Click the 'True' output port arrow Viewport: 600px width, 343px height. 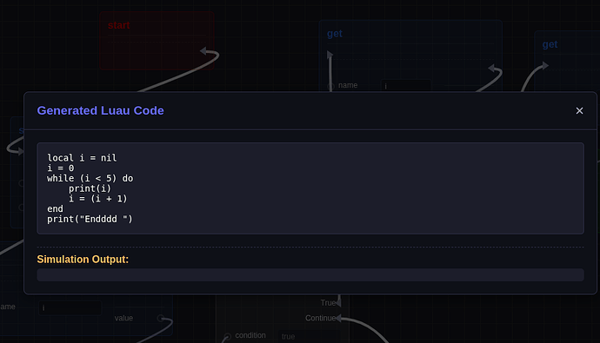coord(338,303)
